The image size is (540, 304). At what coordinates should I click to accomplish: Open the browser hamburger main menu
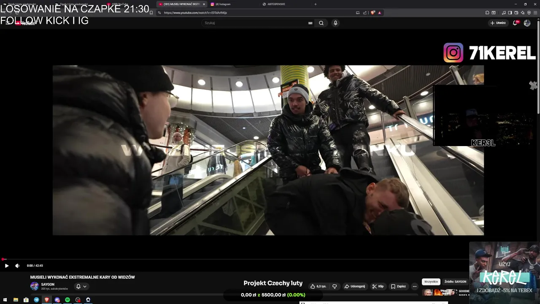(x=535, y=13)
